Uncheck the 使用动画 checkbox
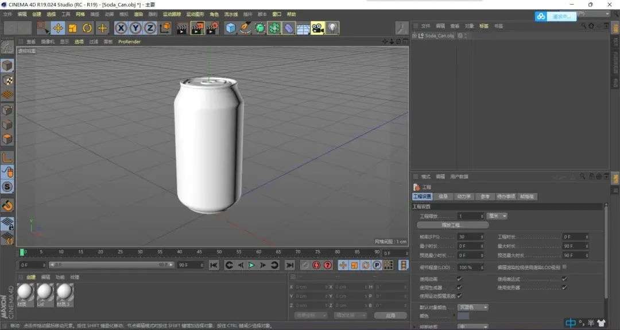 pos(459,279)
